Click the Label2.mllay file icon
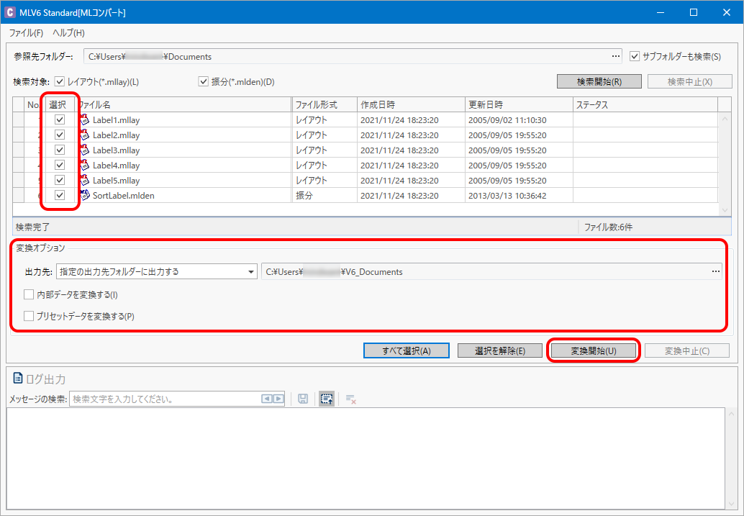Screen dimensions: 744x516 [x=84, y=135]
